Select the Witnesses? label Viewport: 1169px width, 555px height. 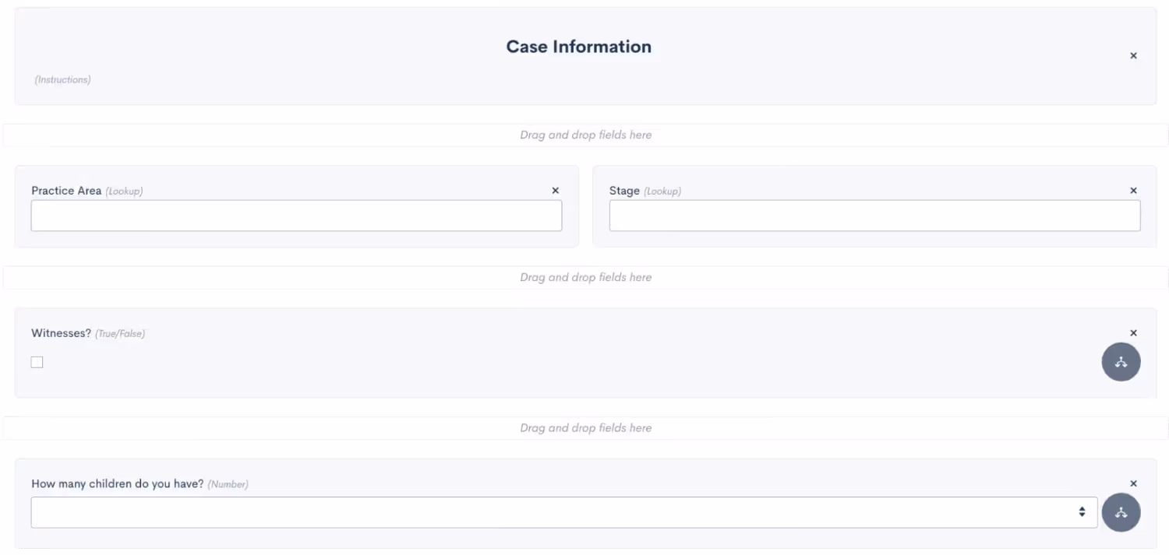tap(61, 333)
